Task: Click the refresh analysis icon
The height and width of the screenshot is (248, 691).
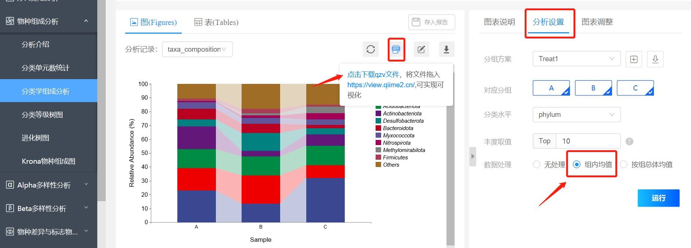Action: tap(370, 49)
